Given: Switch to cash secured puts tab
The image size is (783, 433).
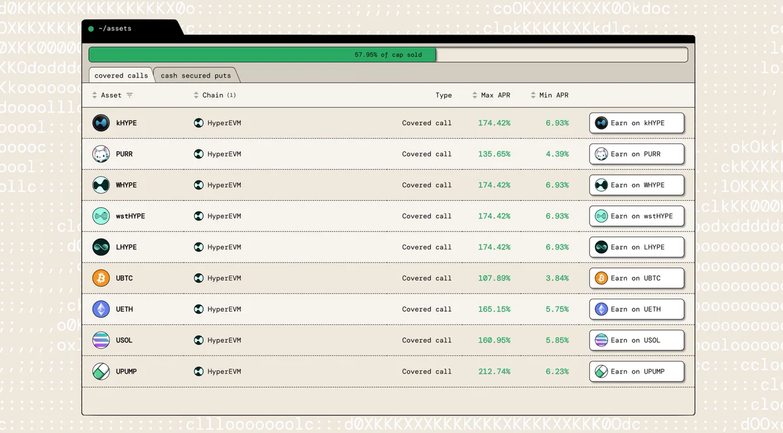Looking at the screenshot, I should (196, 76).
